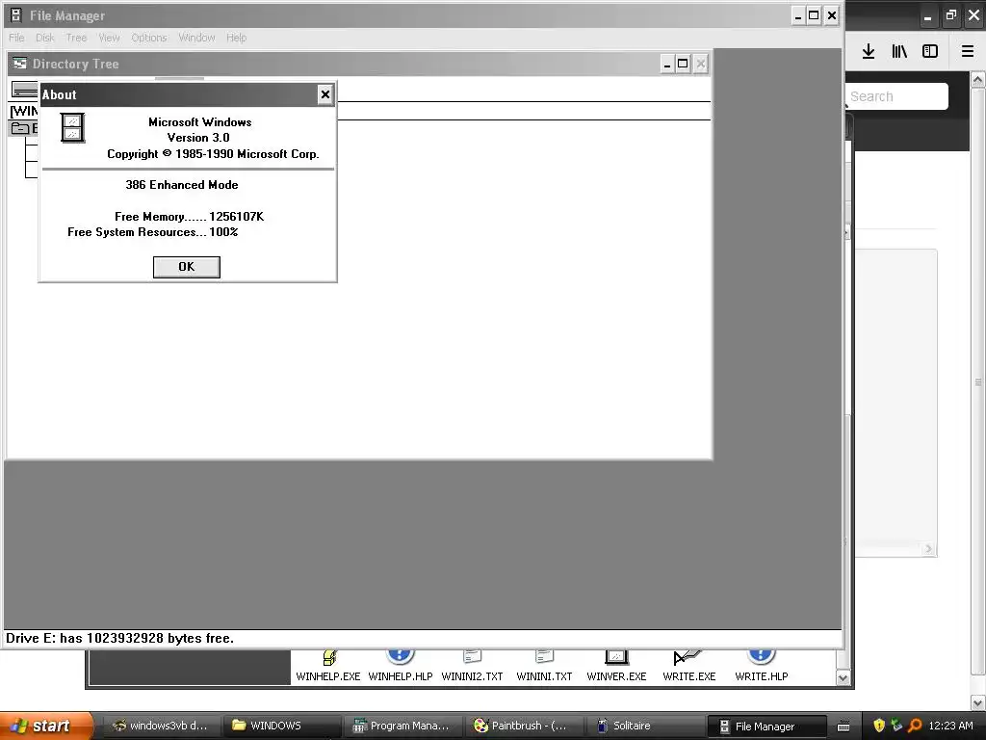This screenshot has height=740, width=986.
Task: Minimize the Directory Tree window
Action: click(667, 64)
